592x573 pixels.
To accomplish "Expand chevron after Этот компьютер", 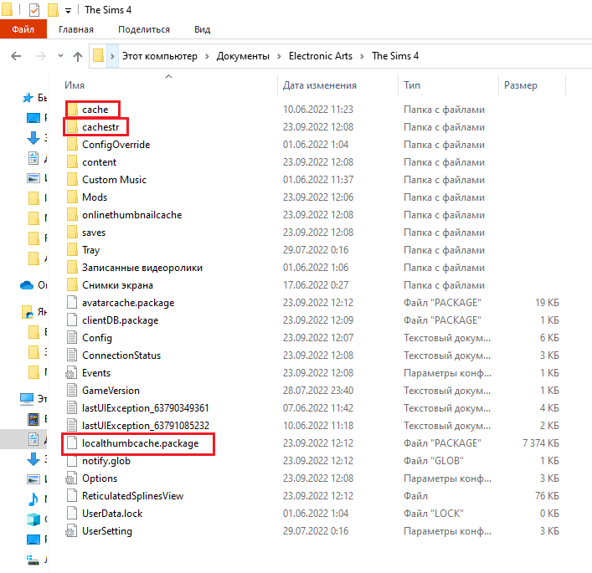I will click(x=207, y=56).
